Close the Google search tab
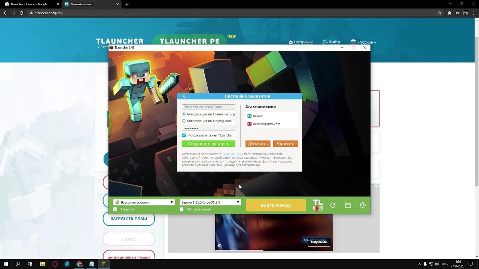Image resolution: width=479 pixels, height=269 pixels. [x=58, y=4]
